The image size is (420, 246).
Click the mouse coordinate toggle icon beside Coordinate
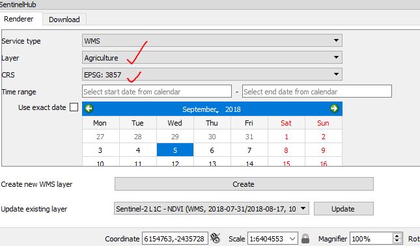(215, 238)
